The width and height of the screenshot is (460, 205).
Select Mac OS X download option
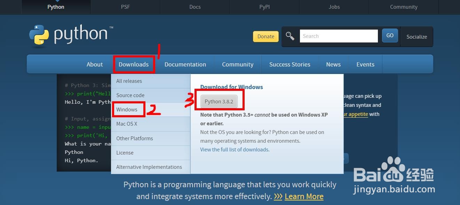pyautogui.click(x=127, y=124)
